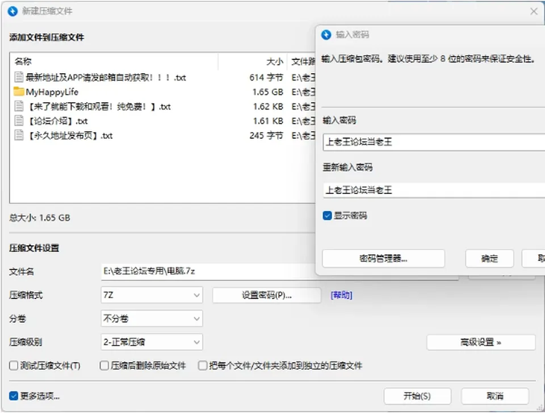545x413 pixels.
Task: Click the 总大小: 1.65 GB total label
Action: pyautogui.click(x=40, y=218)
